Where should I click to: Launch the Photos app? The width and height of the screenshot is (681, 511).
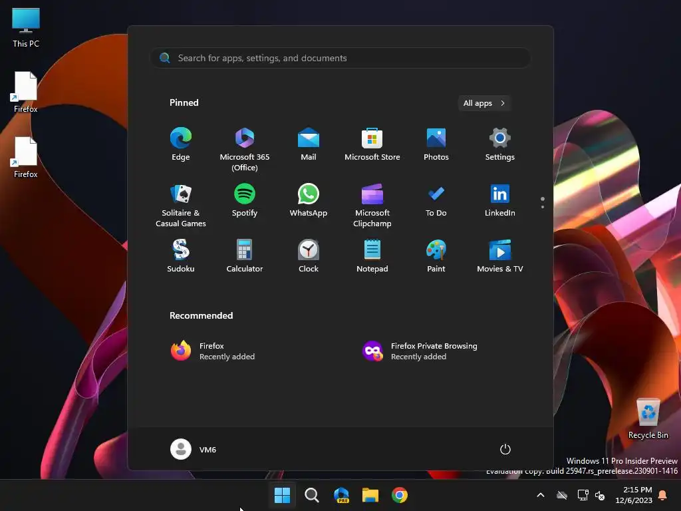coord(436,144)
